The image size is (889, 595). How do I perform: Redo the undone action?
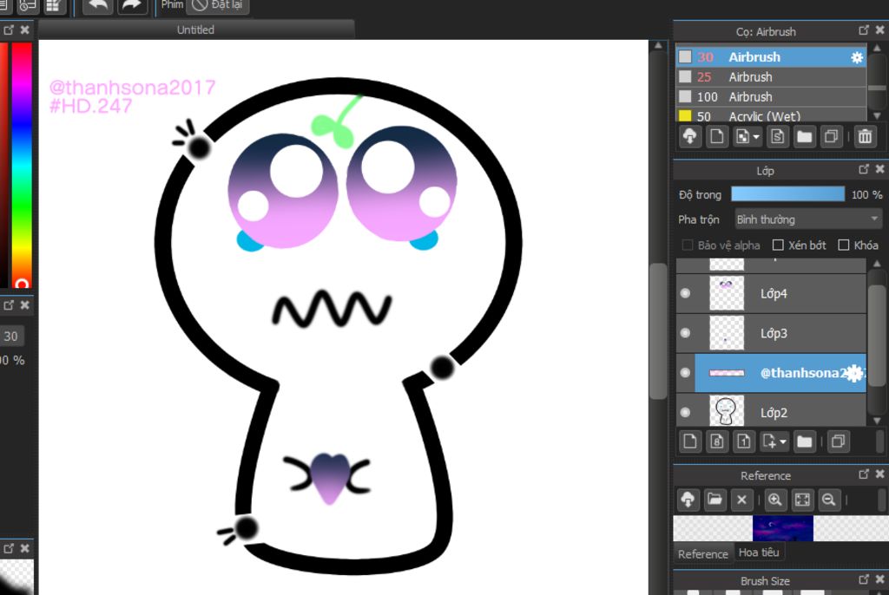coord(132,6)
